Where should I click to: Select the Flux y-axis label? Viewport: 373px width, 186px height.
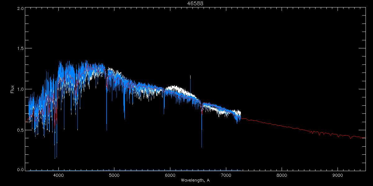12,89
